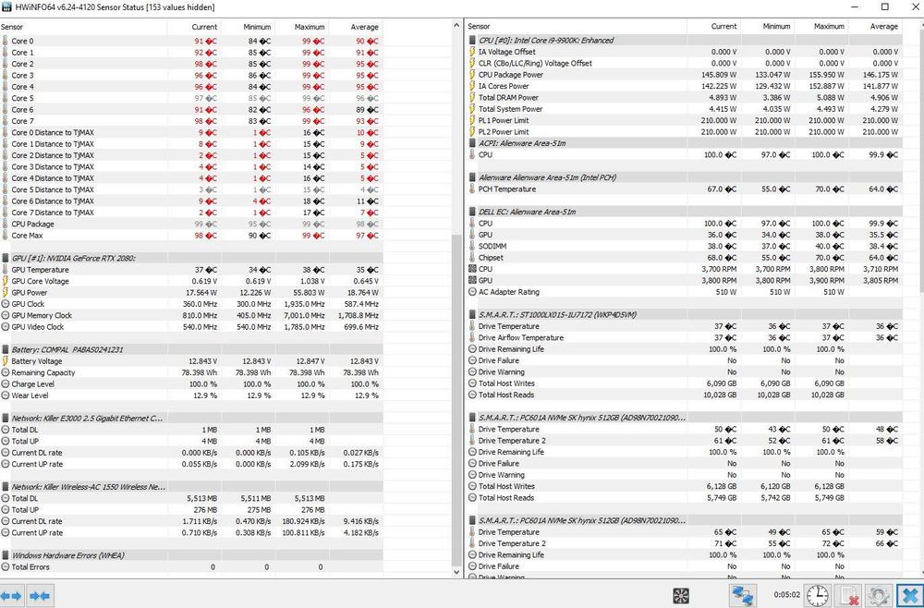Screen dimensions: 924x608
Task: Select the Core Max temperature row
Action: coord(28,236)
